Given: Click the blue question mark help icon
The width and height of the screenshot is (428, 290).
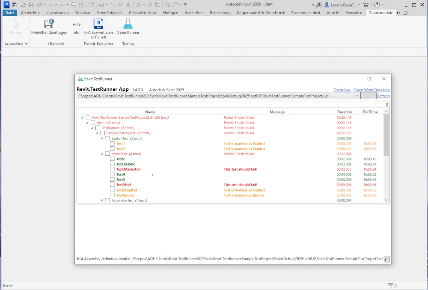Looking at the screenshot, I should click(377, 5).
